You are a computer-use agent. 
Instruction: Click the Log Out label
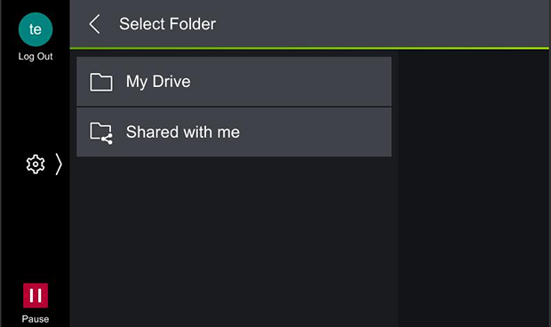[36, 57]
